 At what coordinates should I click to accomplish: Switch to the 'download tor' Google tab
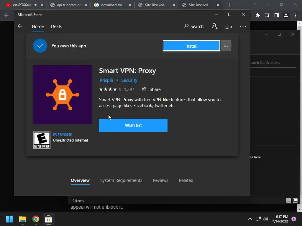[112, 5]
